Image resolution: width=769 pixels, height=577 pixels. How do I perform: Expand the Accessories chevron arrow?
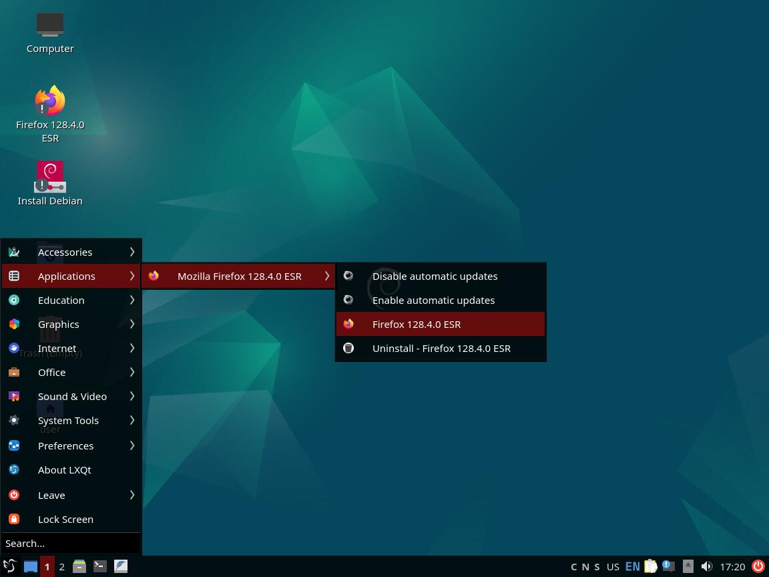[x=132, y=252]
